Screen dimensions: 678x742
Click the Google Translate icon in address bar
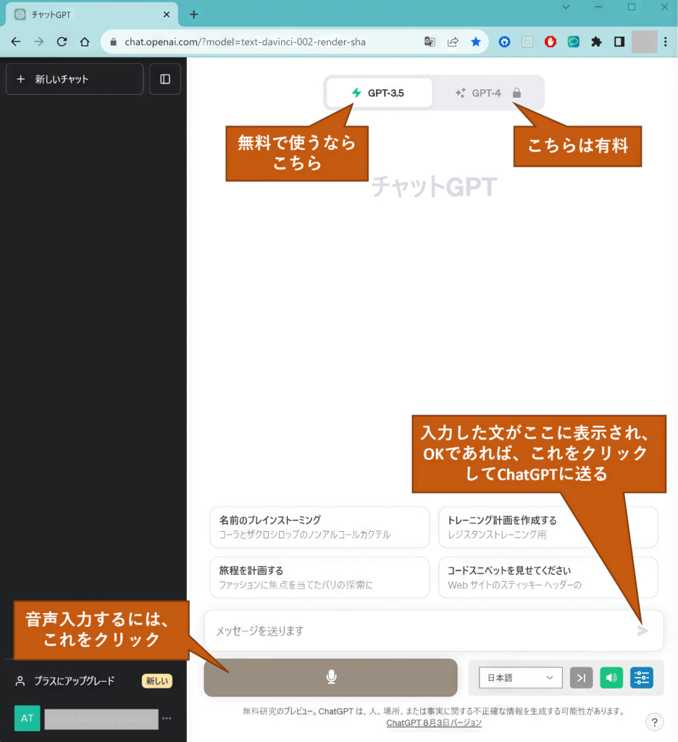coord(430,42)
